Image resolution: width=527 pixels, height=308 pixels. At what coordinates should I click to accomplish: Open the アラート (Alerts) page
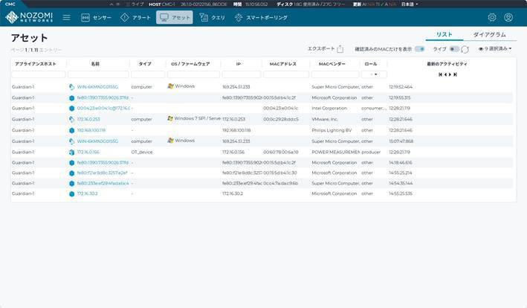coord(135,17)
